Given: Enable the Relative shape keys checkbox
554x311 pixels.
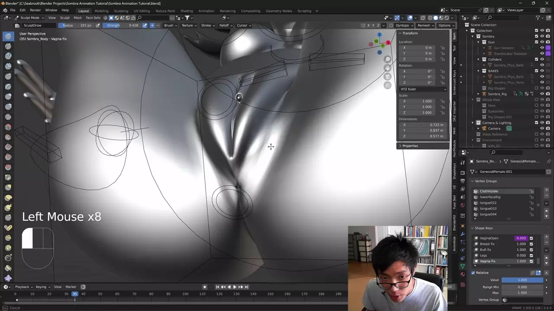Looking at the screenshot, I should (x=473, y=273).
